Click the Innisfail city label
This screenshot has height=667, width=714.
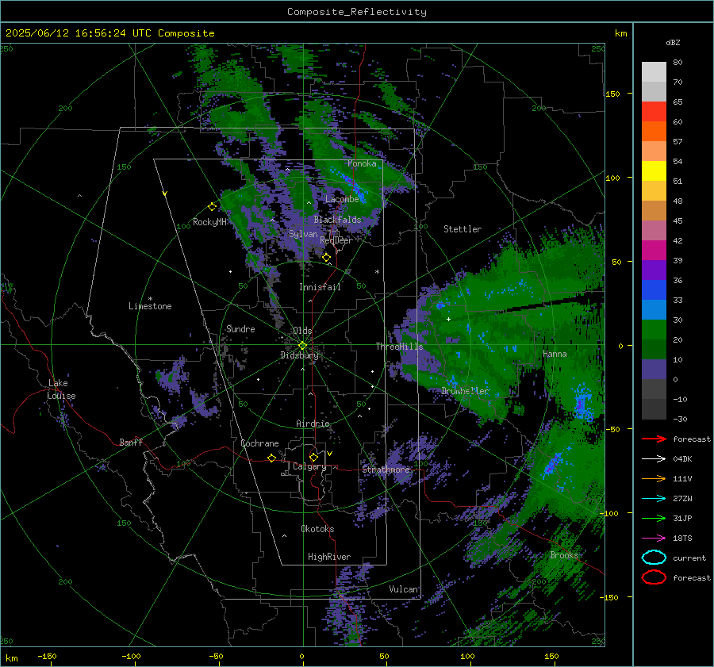click(x=320, y=287)
